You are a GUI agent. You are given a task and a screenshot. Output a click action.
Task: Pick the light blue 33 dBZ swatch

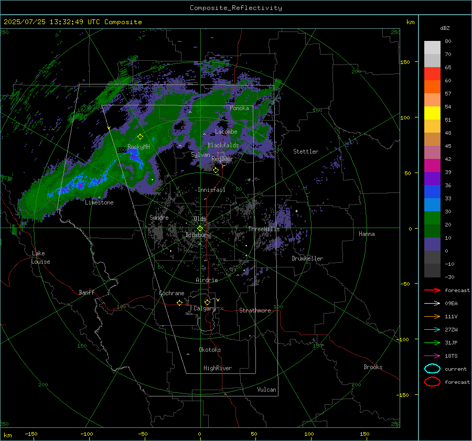[432, 205]
